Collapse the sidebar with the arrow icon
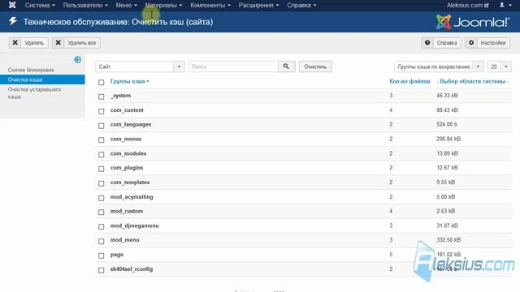 [x=78, y=59]
